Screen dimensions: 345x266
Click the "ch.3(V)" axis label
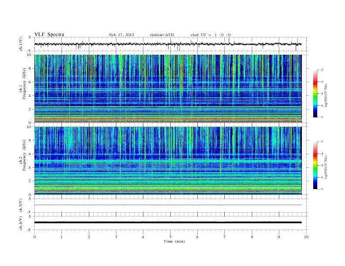coord(21,205)
